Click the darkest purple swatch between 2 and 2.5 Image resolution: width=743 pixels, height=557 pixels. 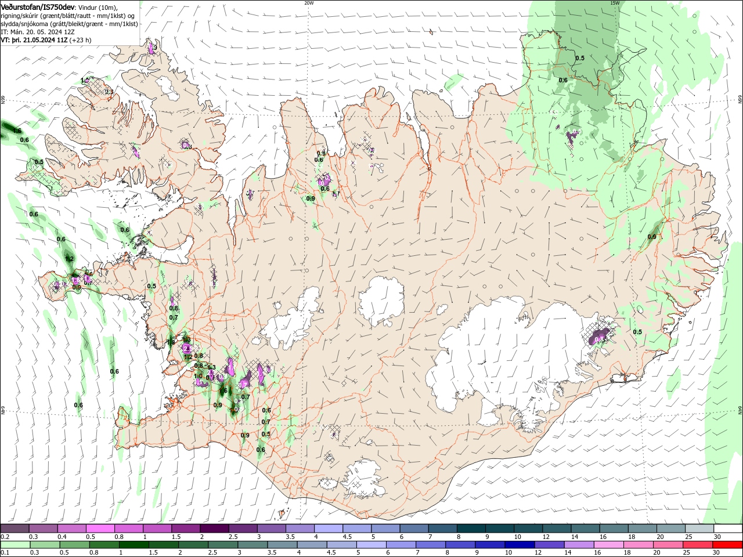coord(215,528)
